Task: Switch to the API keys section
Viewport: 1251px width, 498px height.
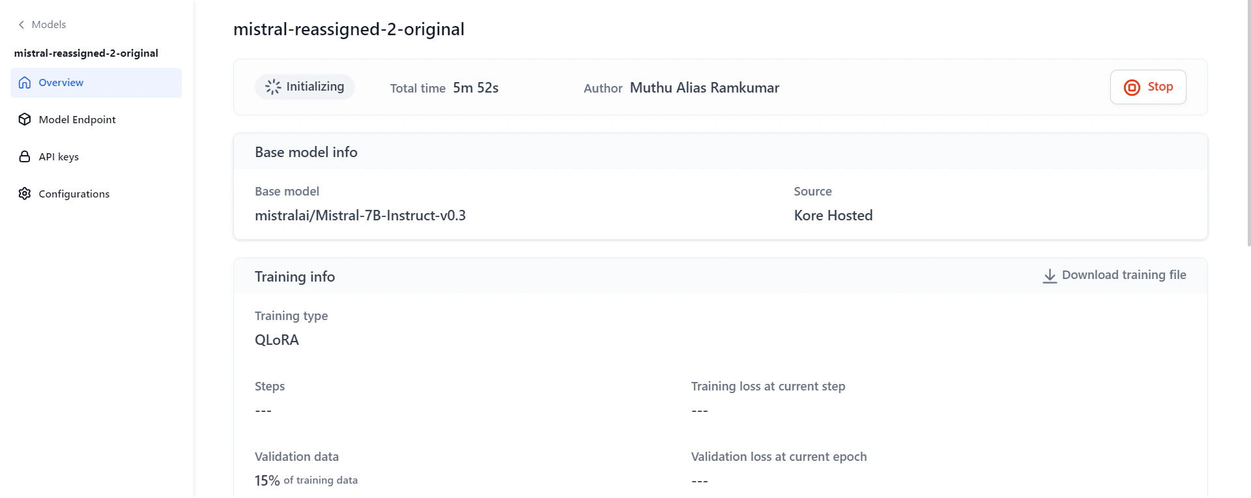Action: tap(57, 156)
